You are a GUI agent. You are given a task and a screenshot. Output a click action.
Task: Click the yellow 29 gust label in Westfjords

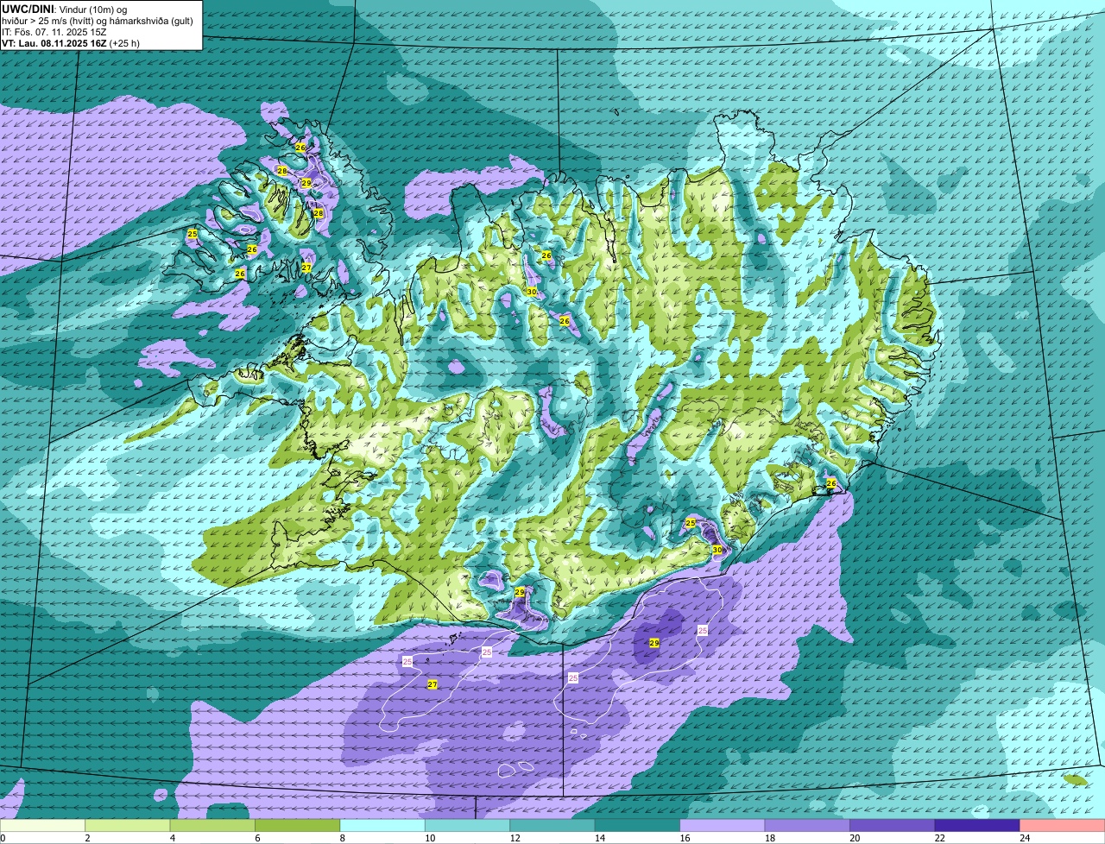(306, 183)
